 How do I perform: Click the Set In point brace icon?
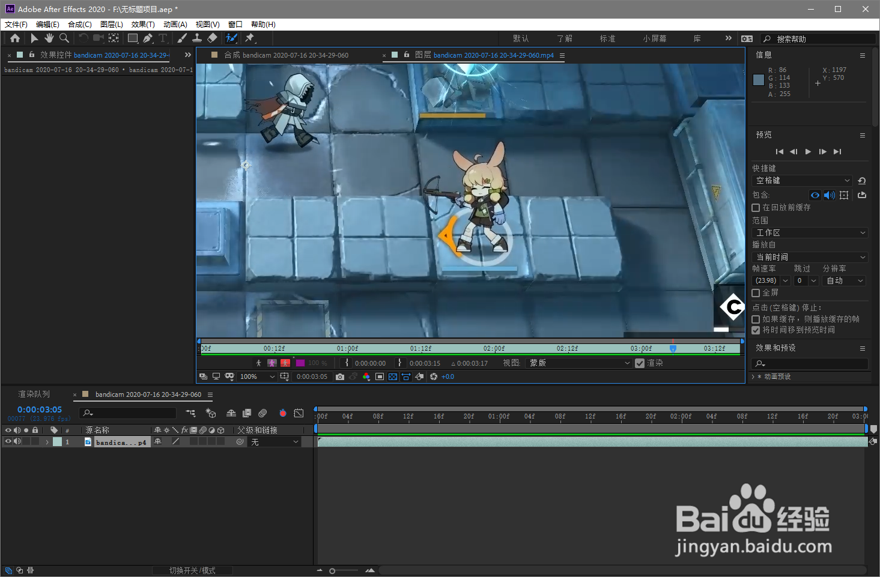347,363
